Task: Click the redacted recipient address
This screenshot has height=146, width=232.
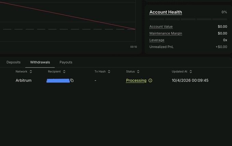Action: (x=58, y=81)
